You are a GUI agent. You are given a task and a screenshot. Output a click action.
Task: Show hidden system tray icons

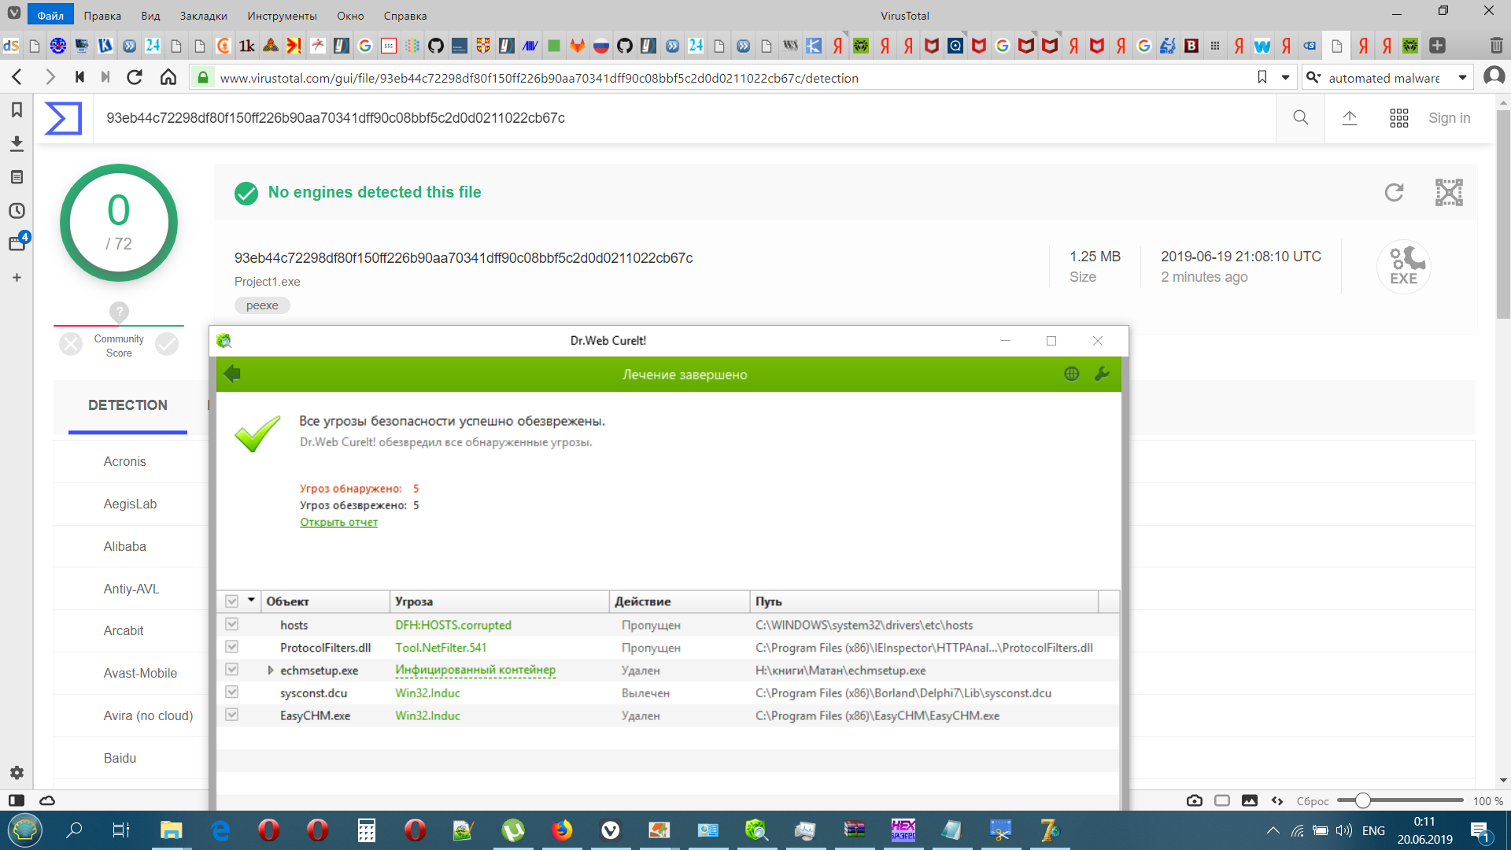point(1273,830)
